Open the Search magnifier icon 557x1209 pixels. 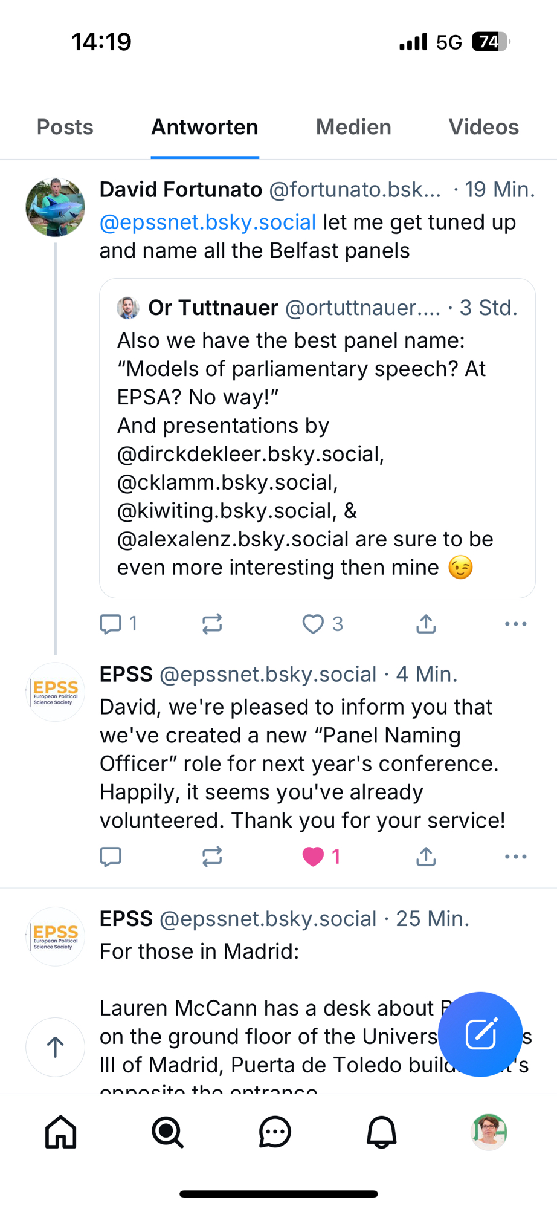[x=167, y=1132]
